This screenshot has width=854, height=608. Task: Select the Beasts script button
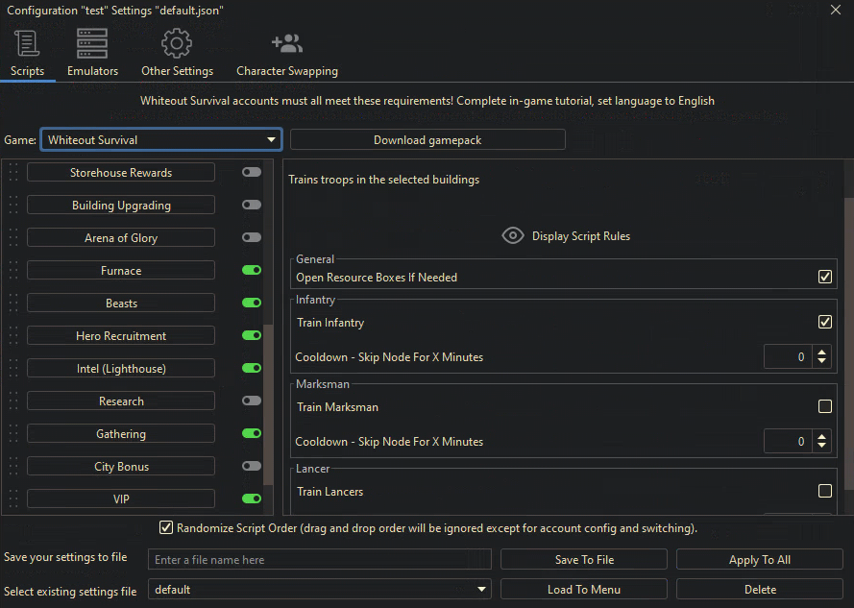click(x=121, y=303)
